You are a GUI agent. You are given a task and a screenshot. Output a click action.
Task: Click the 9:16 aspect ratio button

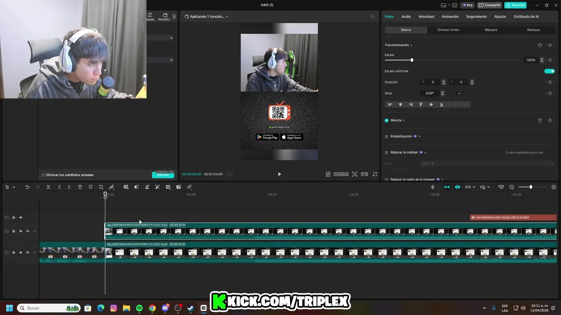[364, 174]
